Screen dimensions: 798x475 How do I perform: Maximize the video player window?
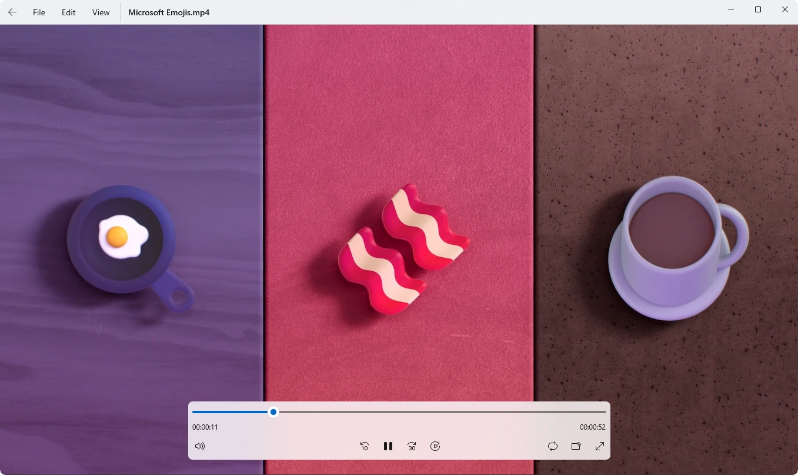(x=758, y=9)
